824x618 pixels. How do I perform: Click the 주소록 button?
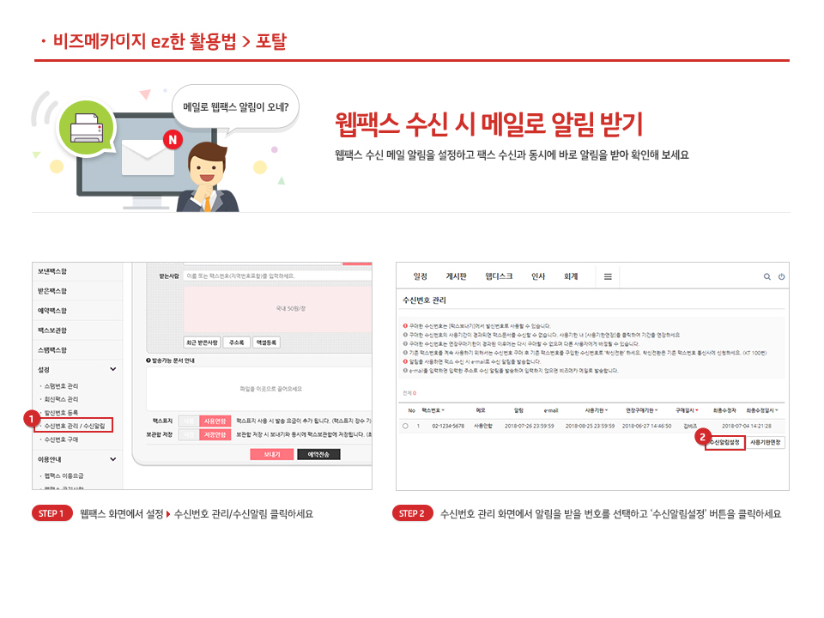coord(237,342)
